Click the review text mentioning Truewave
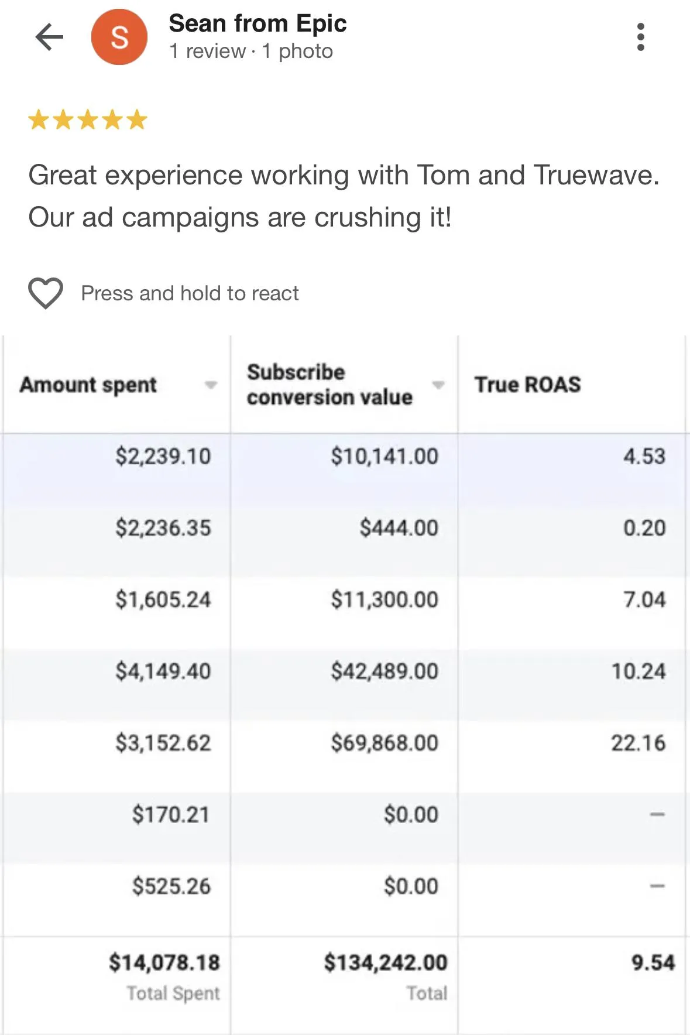Viewport: 690px width, 1035px height. click(x=344, y=196)
